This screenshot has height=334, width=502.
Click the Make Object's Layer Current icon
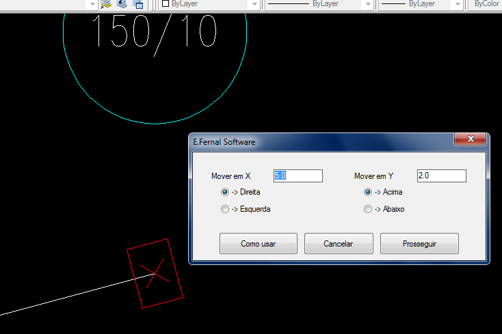[x=105, y=4]
